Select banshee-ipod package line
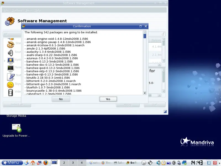 pos(53,68)
